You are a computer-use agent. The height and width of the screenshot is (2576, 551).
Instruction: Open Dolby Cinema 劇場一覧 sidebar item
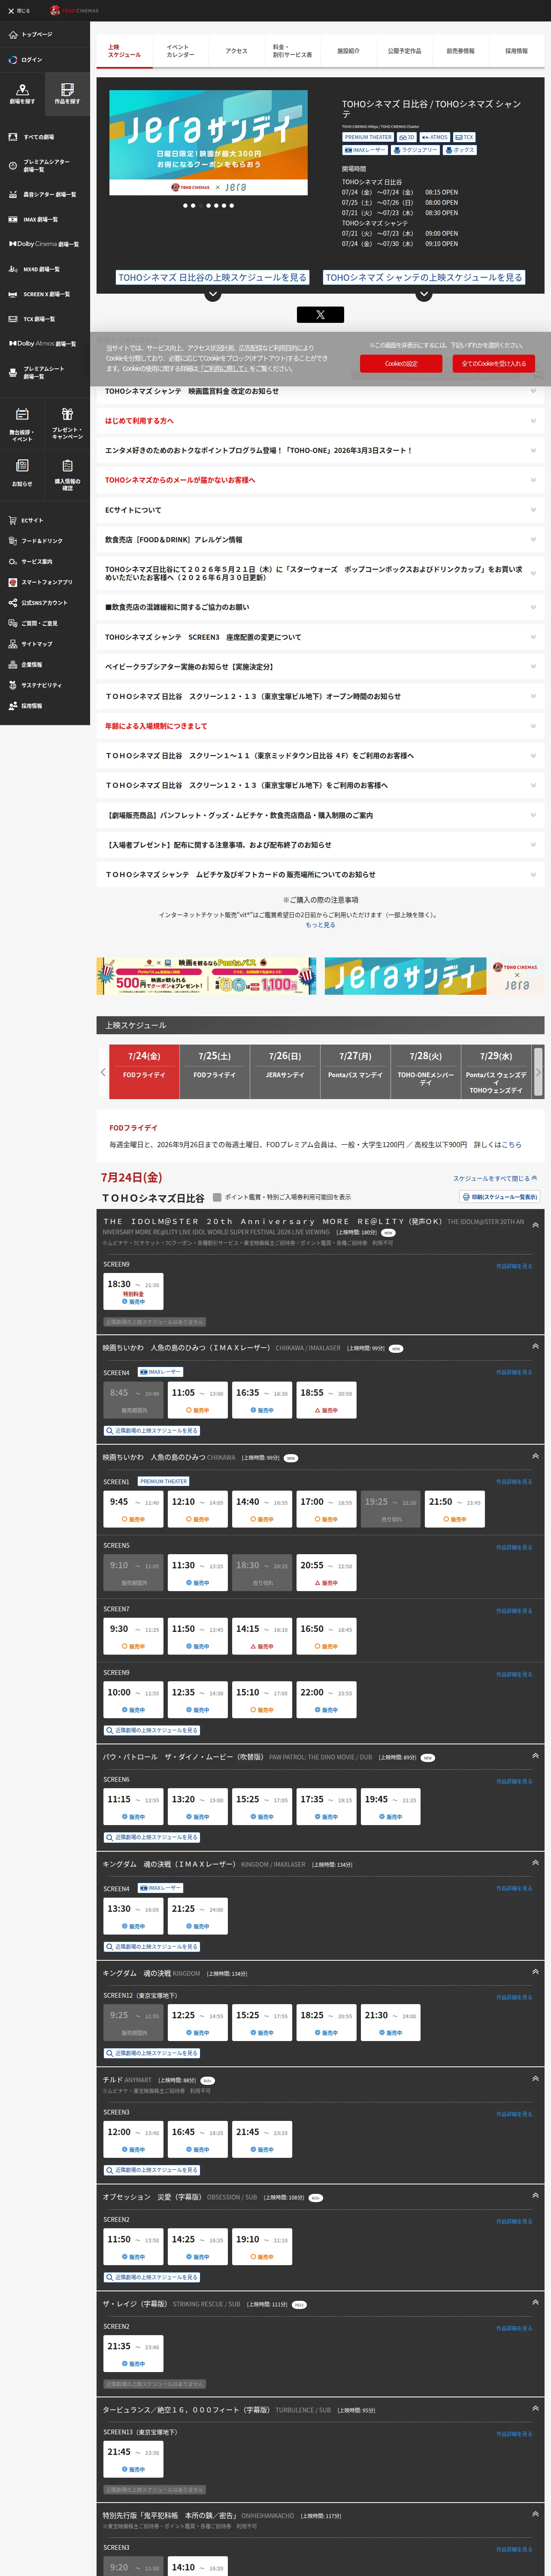point(45,244)
